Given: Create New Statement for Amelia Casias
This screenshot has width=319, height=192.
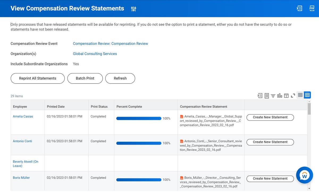Looking at the screenshot, I should (x=270, y=117).
